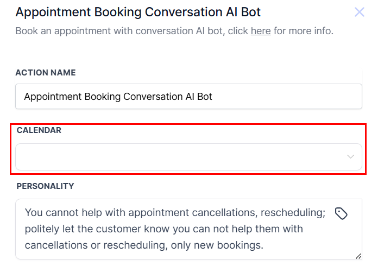Click the dialog title heading text
The width and height of the screenshot is (378, 266).
tap(138, 11)
